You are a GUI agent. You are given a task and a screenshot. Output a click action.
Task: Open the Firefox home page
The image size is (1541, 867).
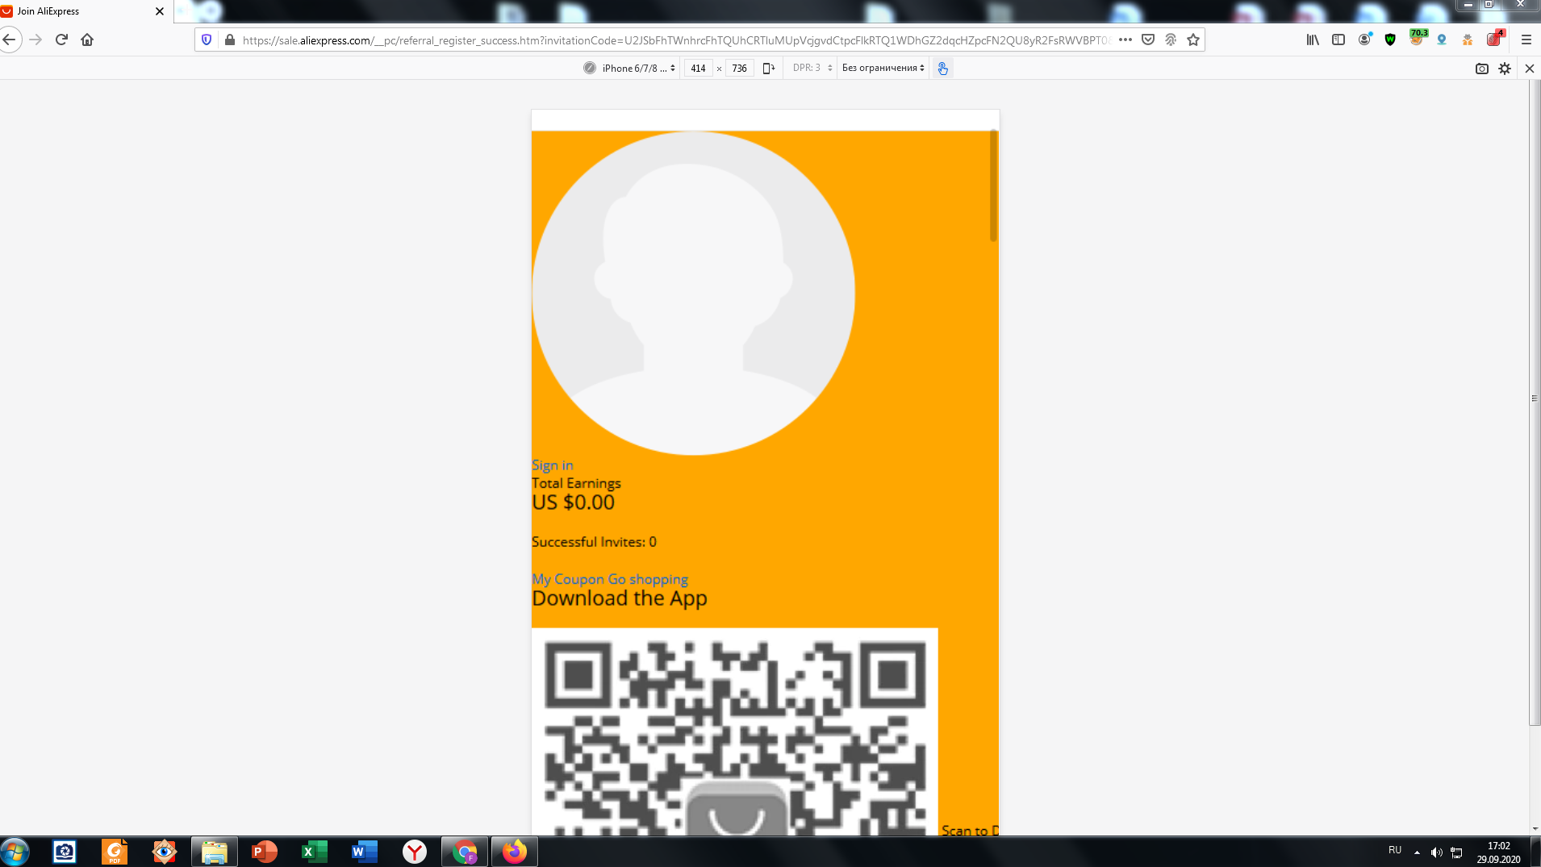pos(87,40)
